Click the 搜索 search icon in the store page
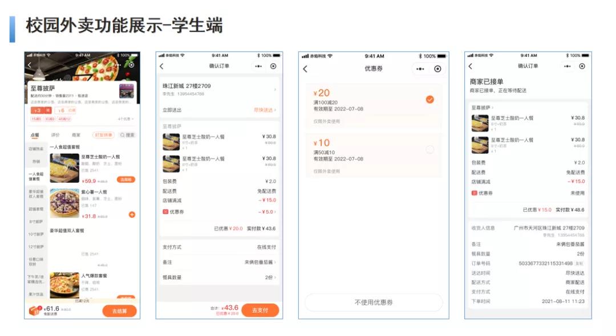This screenshot has height=336, width=616. (x=127, y=135)
